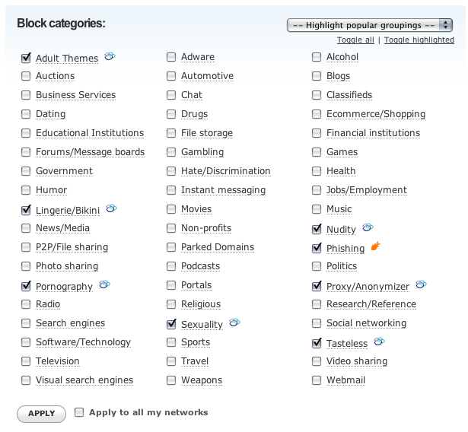468x432 pixels.
Task: Click the blue icon beside Adult Themes
Action: click(110, 56)
